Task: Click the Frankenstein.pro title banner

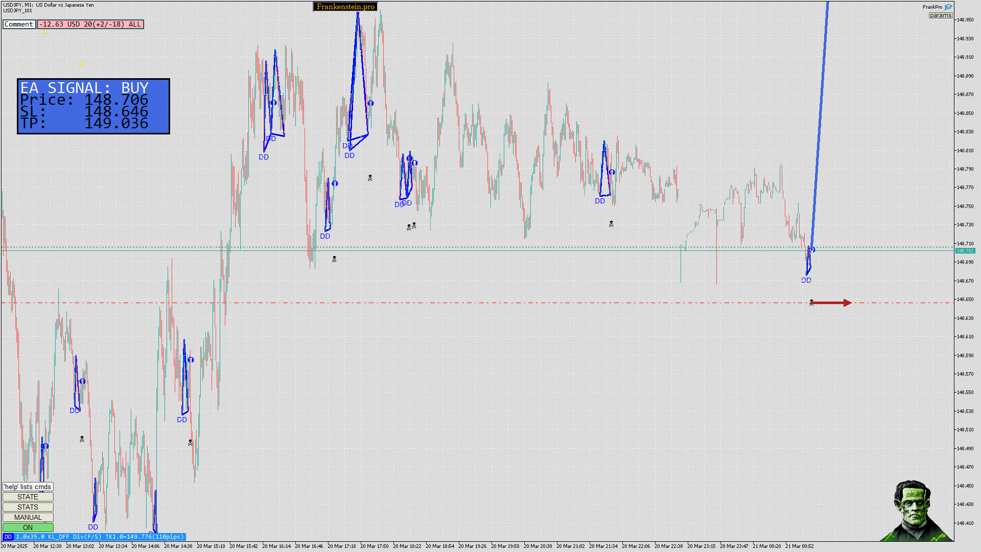Action: 345,7
